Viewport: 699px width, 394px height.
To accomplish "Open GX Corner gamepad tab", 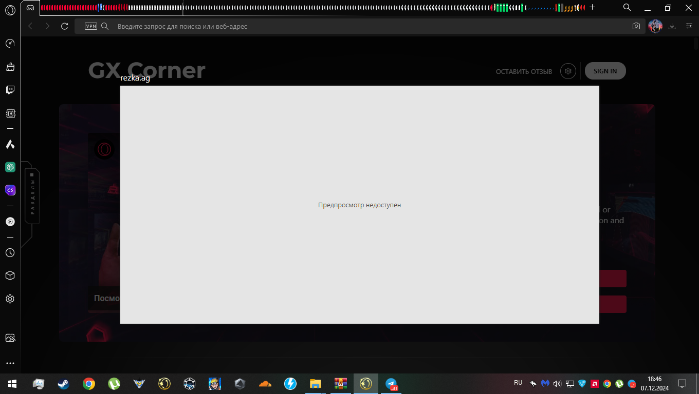I will pos(30,8).
